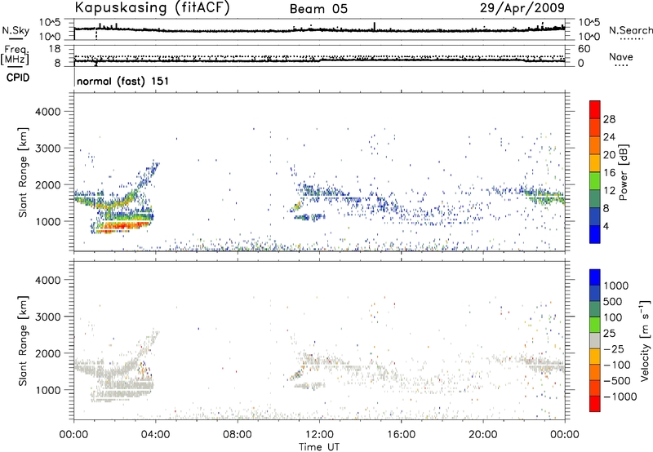Click the red swatch of the power colorbar
The image size is (653, 452).
pos(595,109)
